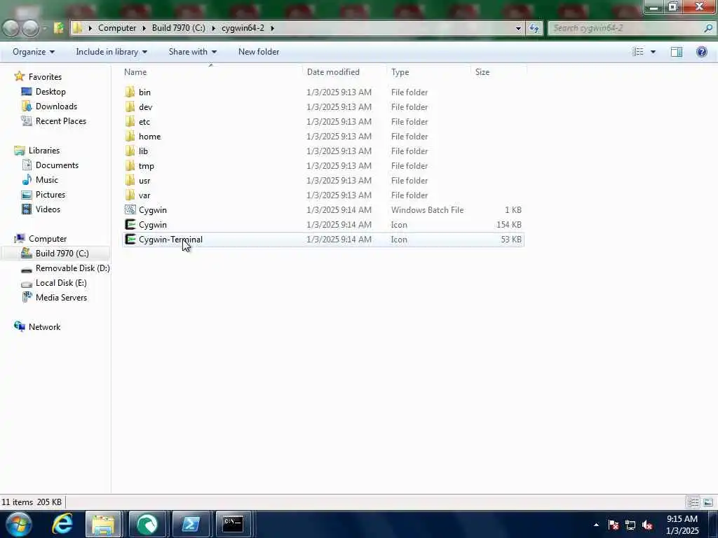
Task: Select the etc folder icon
Action: 130,121
